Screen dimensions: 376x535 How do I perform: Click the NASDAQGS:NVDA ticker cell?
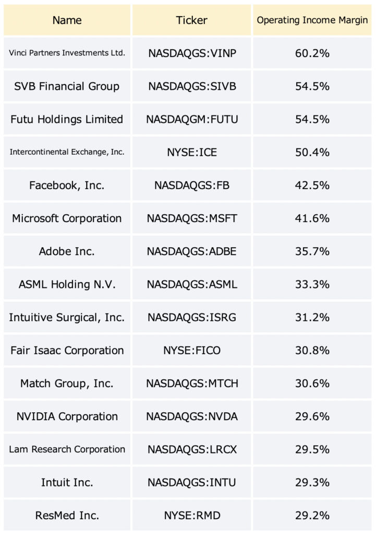coord(192,416)
